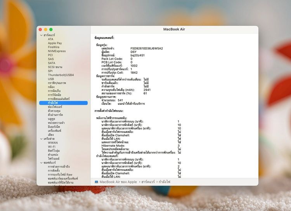Select SAS hardware entry
Screen dimensions: 291x211
(x=51, y=59)
